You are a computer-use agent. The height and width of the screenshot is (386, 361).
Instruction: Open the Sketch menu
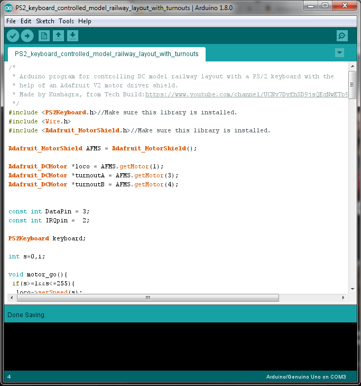pos(45,21)
